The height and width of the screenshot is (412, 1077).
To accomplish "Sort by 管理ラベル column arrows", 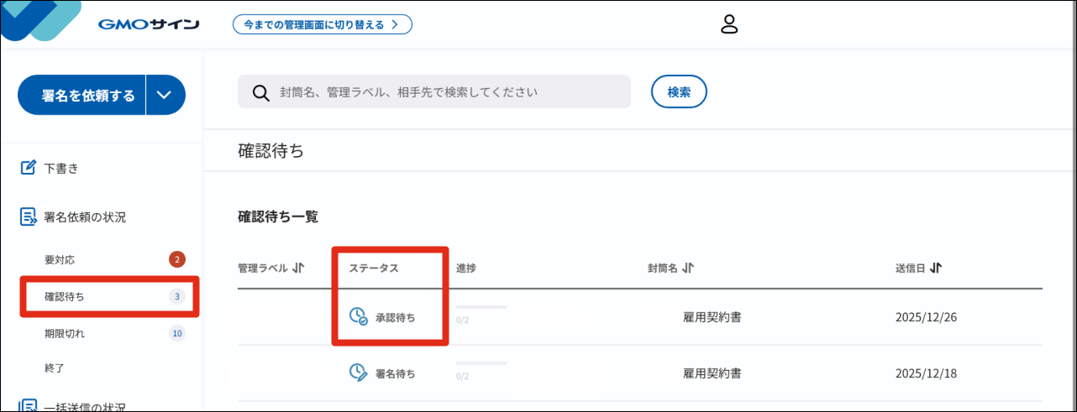I will (x=297, y=268).
